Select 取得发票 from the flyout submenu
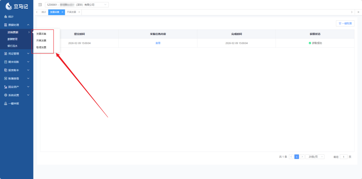 [x=41, y=47]
